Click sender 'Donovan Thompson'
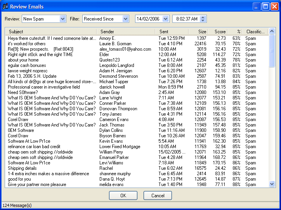281x210 pixels. coord(118,109)
